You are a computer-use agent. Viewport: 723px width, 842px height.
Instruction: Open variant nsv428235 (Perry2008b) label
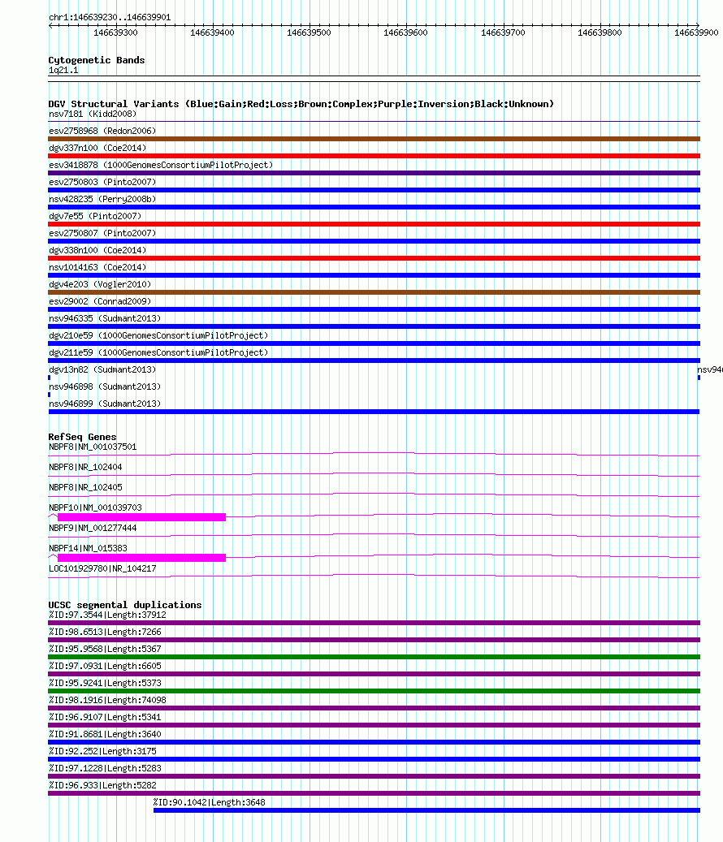point(102,199)
